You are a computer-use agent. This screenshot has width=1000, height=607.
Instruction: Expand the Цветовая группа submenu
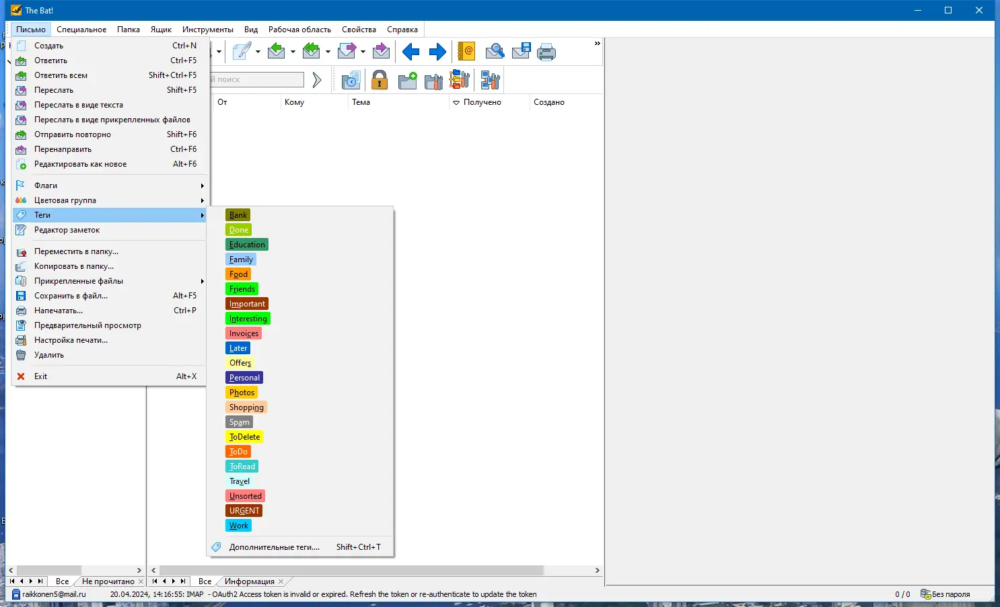[x=110, y=200]
